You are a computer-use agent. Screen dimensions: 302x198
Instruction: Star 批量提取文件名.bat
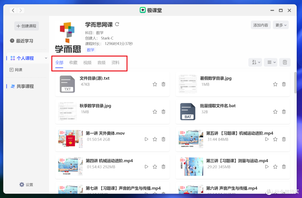coord(275,112)
